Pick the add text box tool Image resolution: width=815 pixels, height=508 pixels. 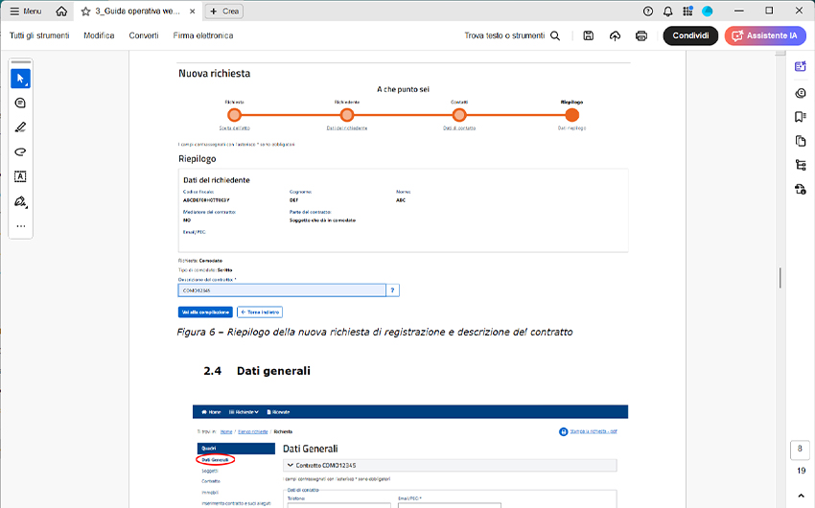click(x=20, y=177)
